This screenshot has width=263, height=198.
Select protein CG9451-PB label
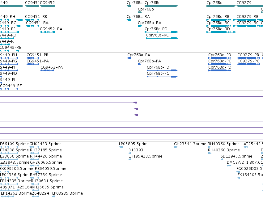[x=37, y=55]
